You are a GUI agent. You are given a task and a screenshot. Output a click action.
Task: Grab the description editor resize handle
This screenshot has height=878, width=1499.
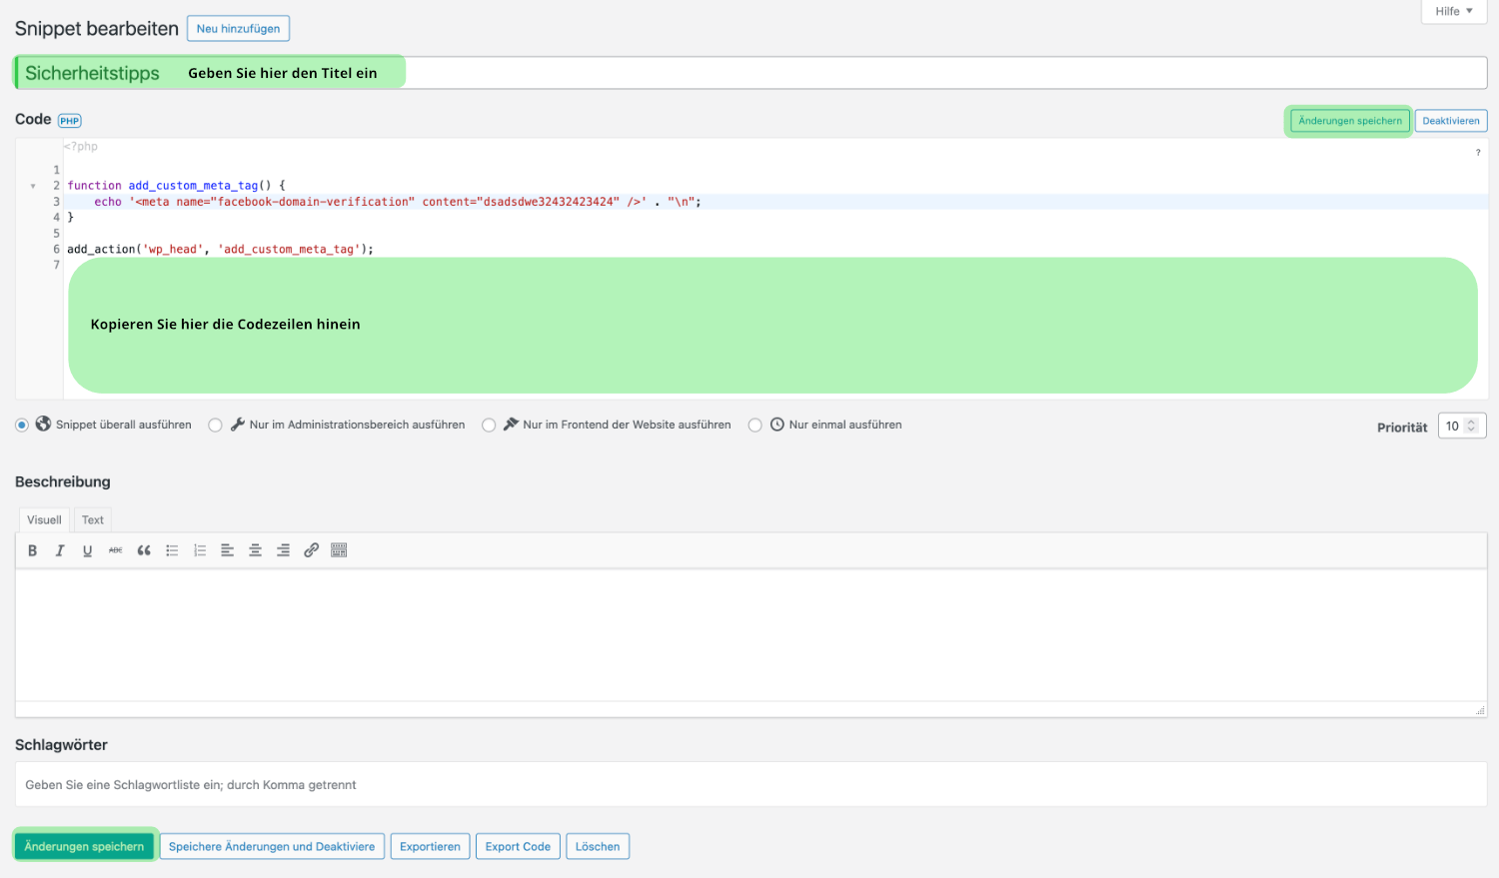click(1480, 710)
